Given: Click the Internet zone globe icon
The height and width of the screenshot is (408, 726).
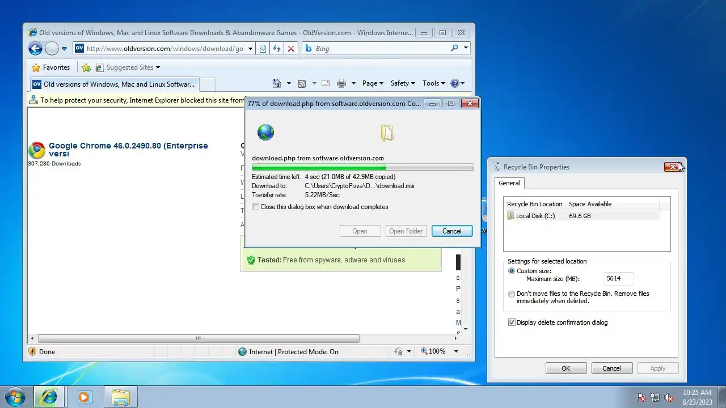Looking at the screenshot, I should [243, 351].
